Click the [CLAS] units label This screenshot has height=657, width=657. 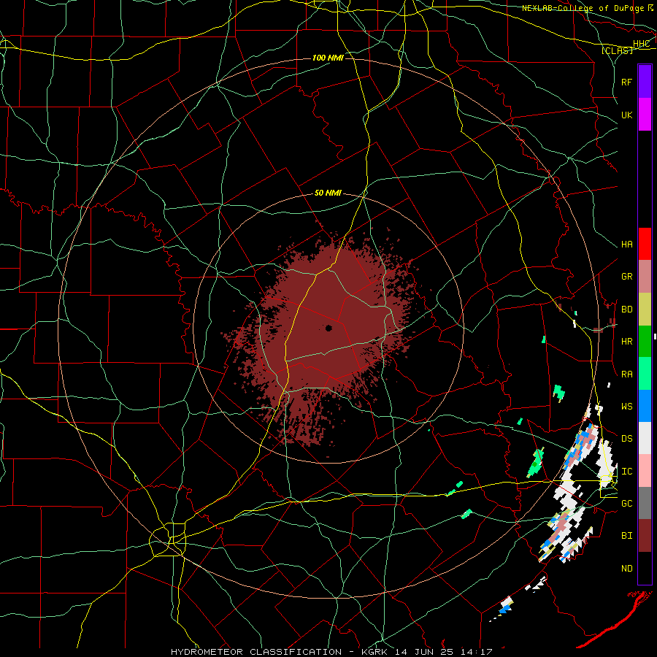point(617,50)
